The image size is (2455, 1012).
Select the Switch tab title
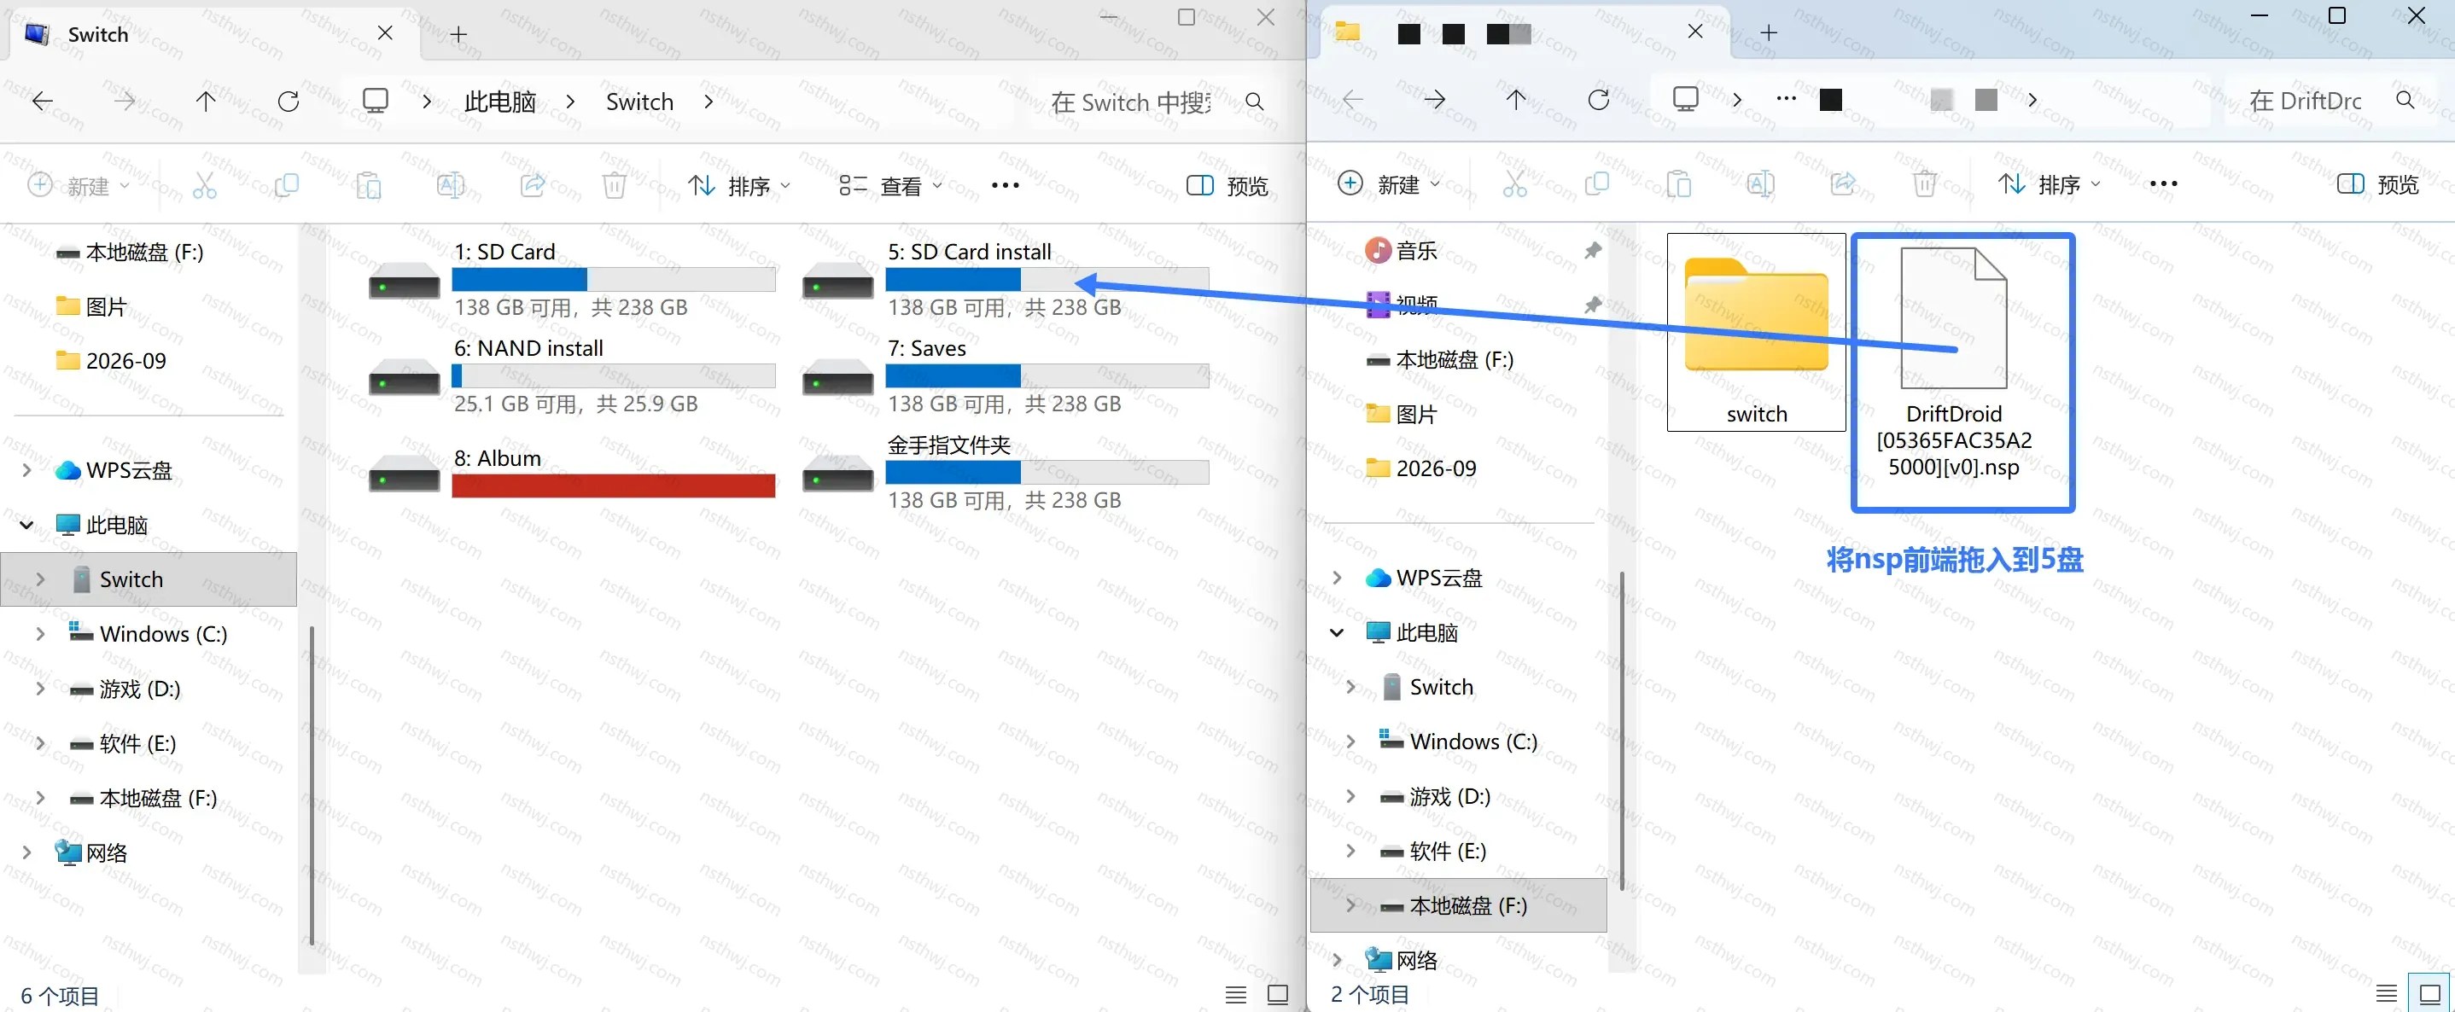(97, 34)
